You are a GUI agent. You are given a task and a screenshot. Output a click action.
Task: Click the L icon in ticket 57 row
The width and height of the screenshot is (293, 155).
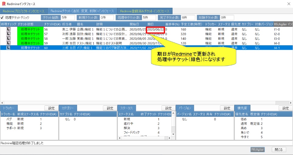click(x=8, y=34)
